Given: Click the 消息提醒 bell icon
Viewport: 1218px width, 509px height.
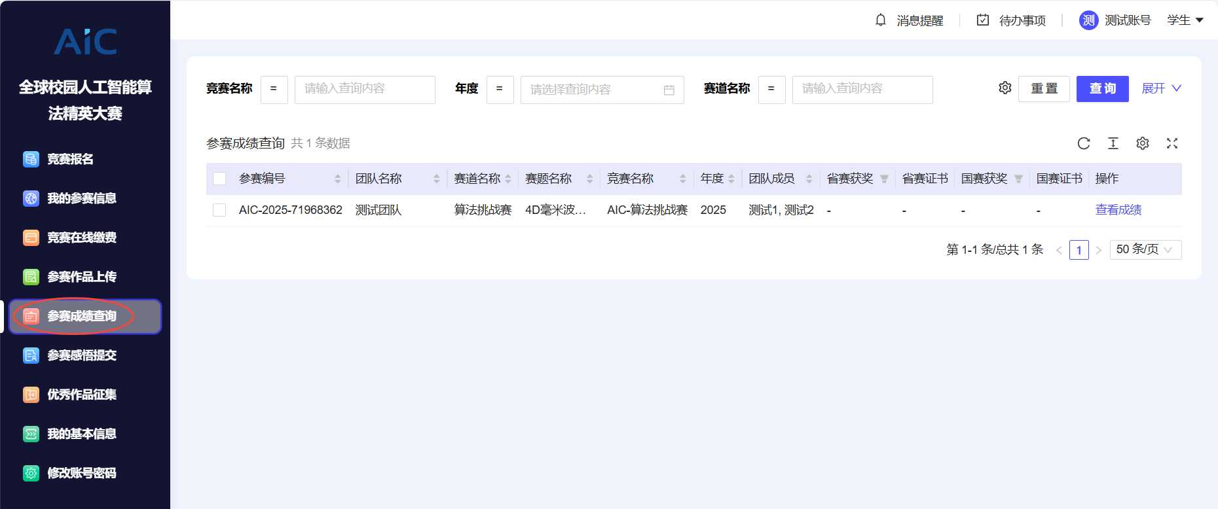Looking at the screenshot, I should [881, 20].
